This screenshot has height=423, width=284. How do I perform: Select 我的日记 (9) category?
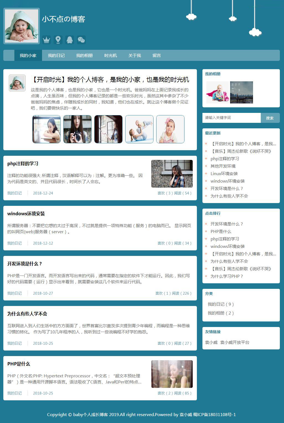click(x=221, y=304)
